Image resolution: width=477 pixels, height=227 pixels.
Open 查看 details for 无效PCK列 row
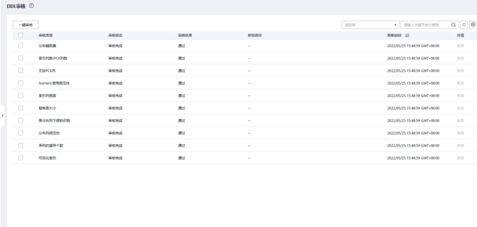click(460, 70)
